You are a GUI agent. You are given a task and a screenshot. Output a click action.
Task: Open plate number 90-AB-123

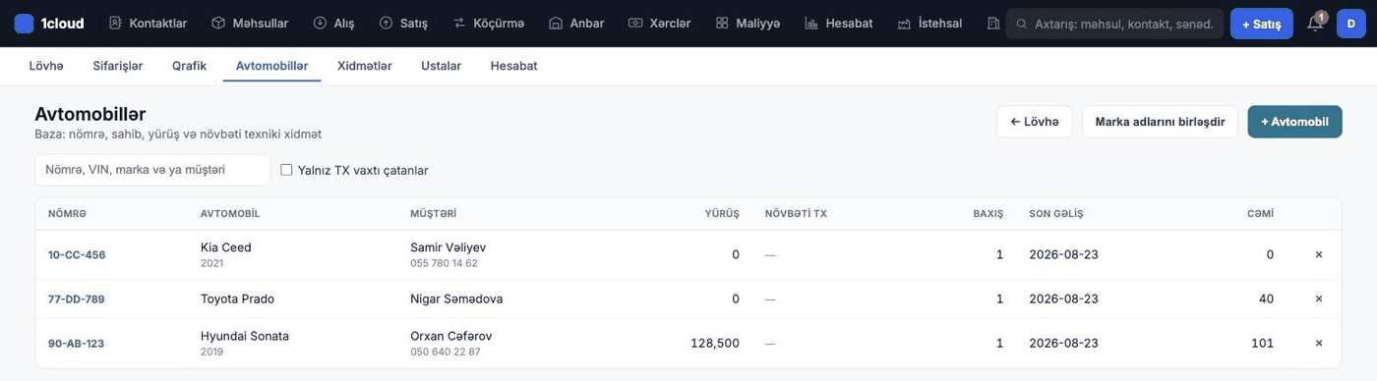click(76, 344)
